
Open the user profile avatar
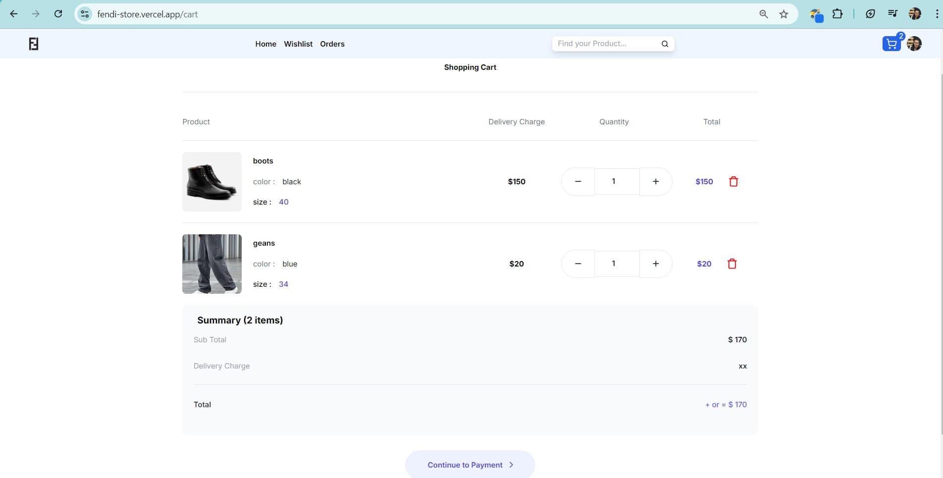[914, 44]
